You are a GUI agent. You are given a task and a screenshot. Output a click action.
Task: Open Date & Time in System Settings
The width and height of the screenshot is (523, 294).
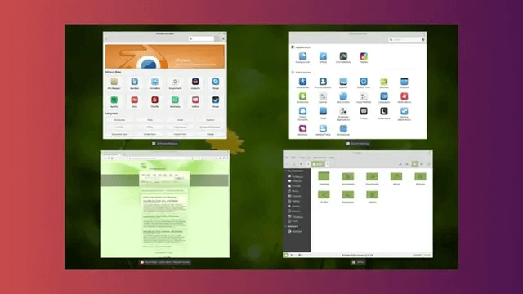[364, 83]
